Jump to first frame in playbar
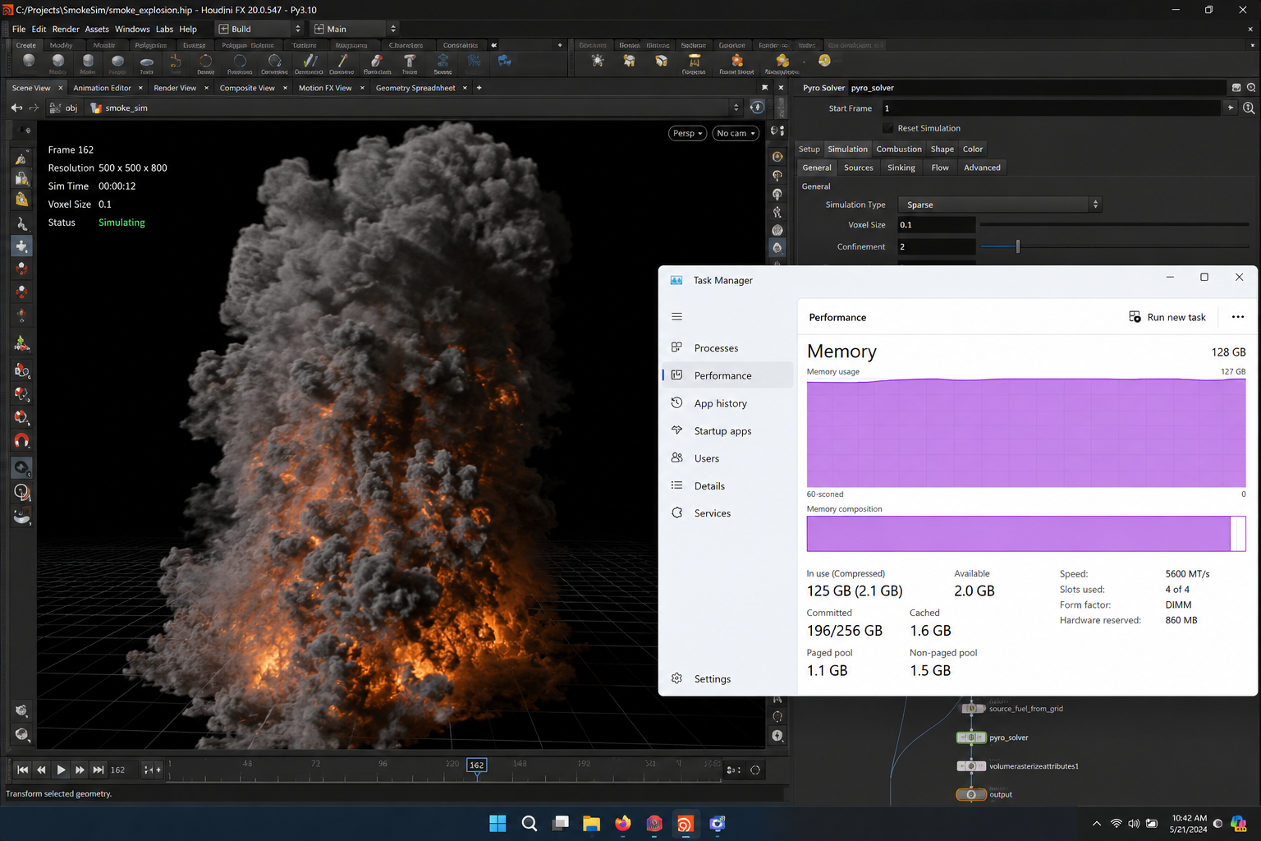 coord(22,770)
